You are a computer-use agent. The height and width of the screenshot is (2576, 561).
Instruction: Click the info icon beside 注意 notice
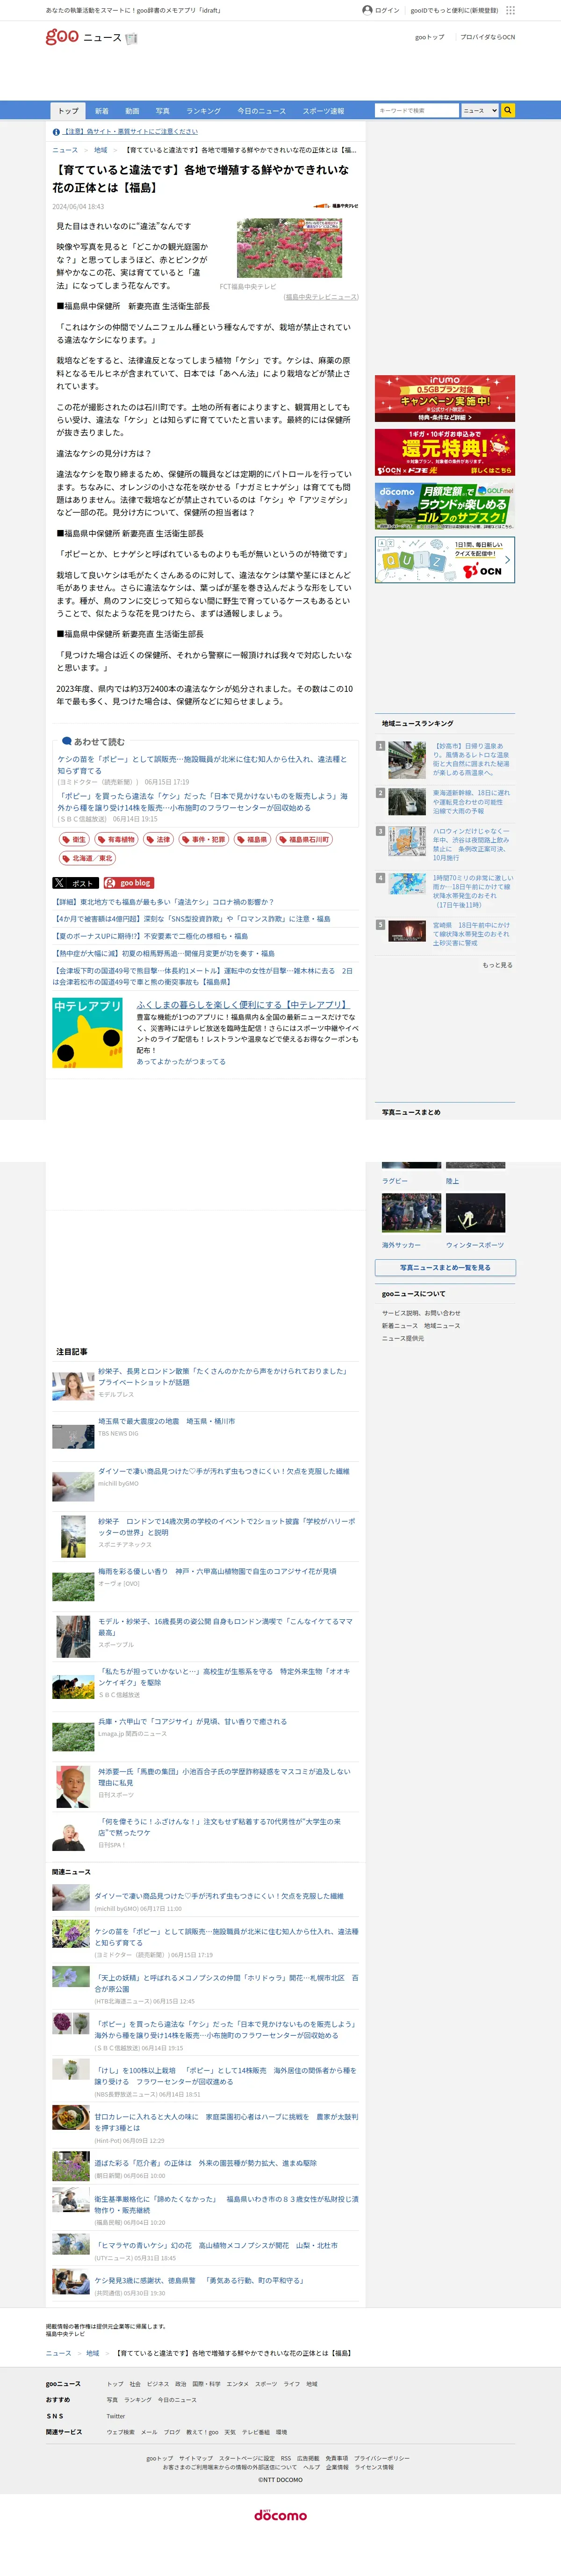coord(56,131)
